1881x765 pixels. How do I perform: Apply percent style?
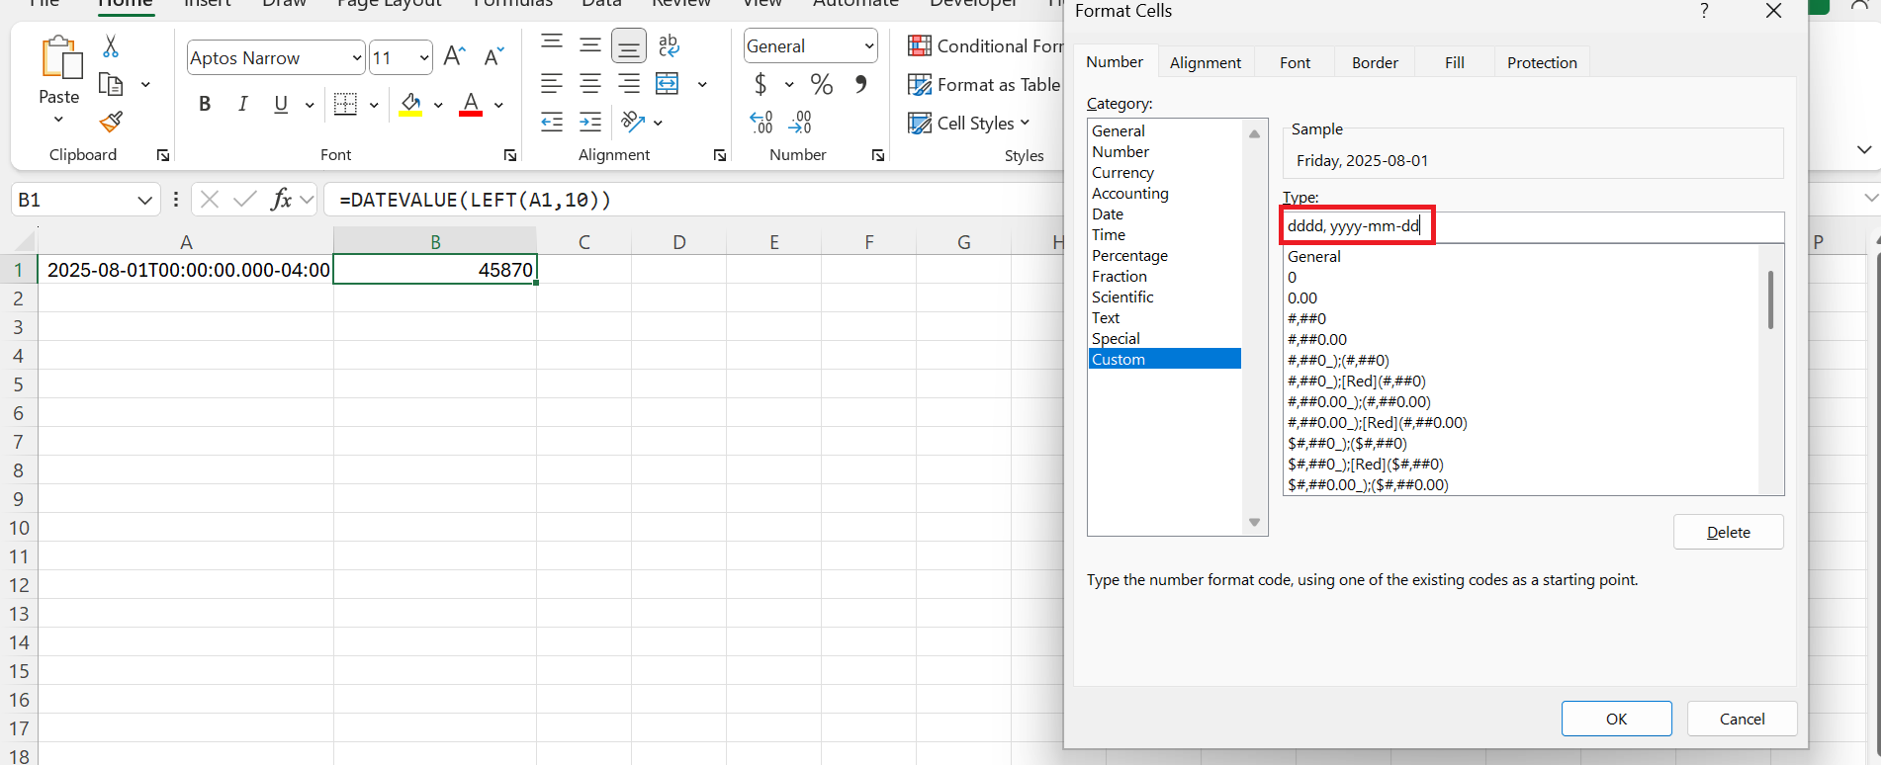pos(822,84)
